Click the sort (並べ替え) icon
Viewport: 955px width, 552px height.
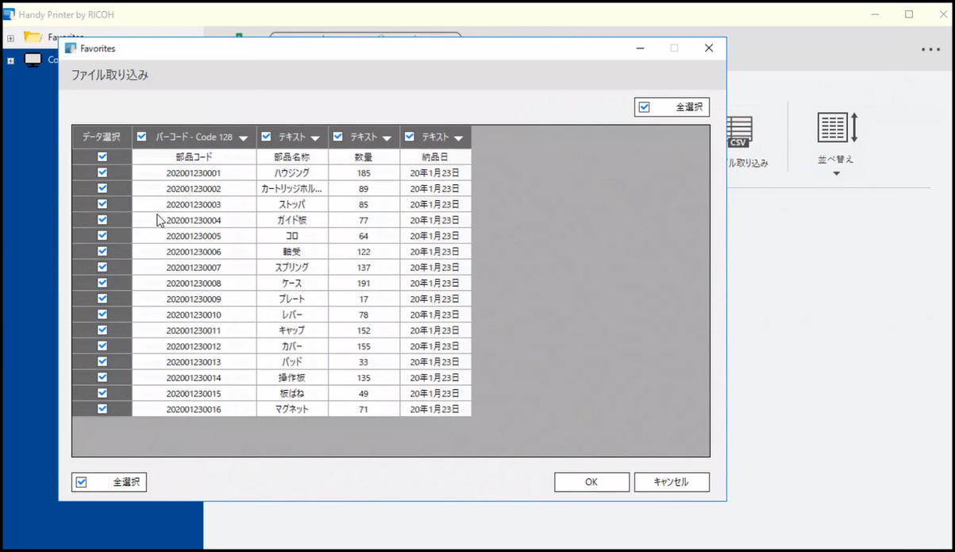click(837, 128)
